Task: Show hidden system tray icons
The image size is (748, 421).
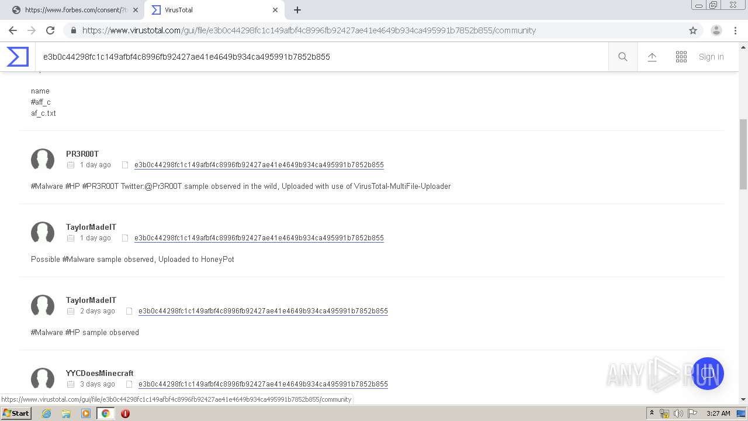Action: tap(652, 413)
